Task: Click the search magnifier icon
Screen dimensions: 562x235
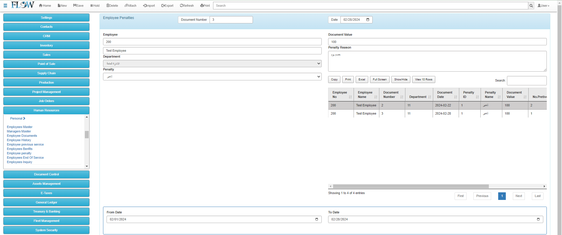Action: coord(531,6)
